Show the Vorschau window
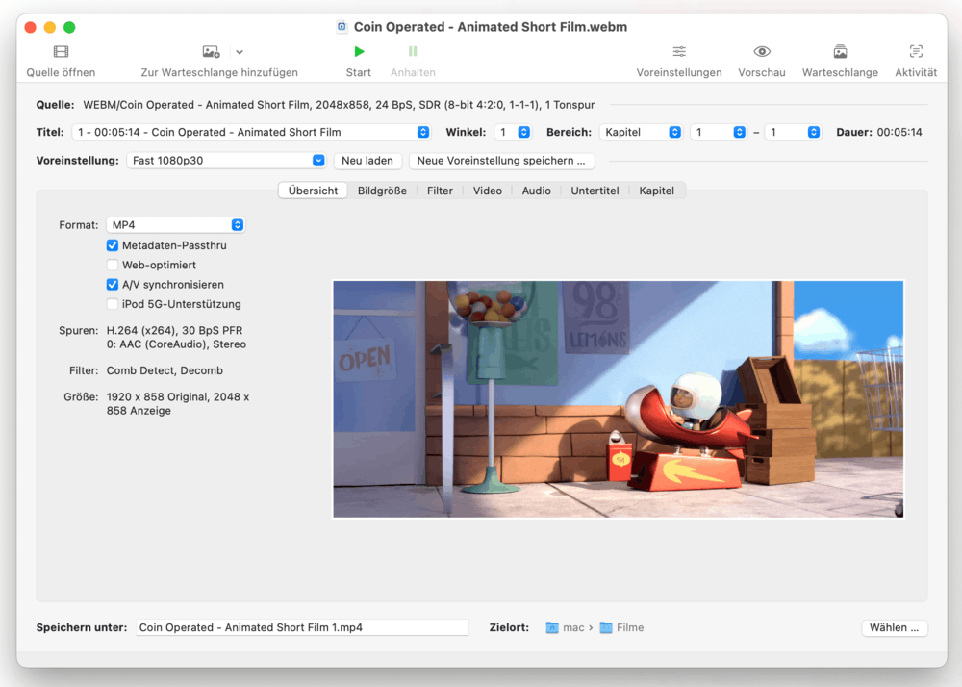Image resolution: width=962 pixels, height=687 pixels. 761,61
